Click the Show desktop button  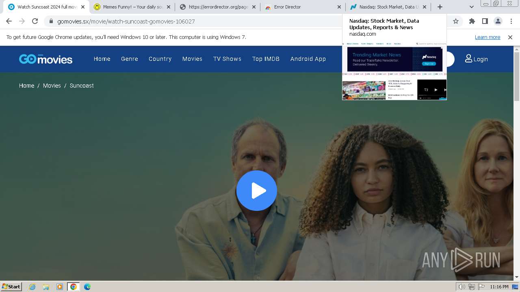[515, 287]
